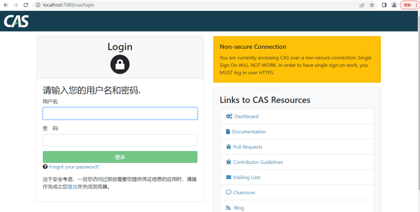Click the Mailing Lists envelope icon
The width and height of the screenshot is (420, 212).
pos(228,178)
